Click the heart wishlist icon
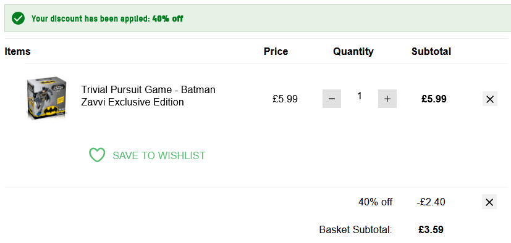The image size is (511, 243). tap(97, 155)
